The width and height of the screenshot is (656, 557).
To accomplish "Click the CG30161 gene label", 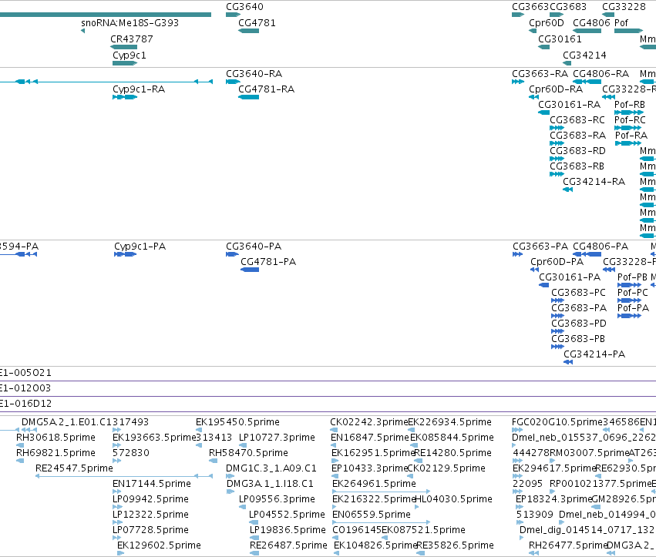I will point(560,39).
